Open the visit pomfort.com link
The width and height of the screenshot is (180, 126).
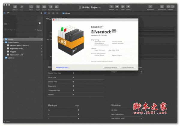click(62, 67)
